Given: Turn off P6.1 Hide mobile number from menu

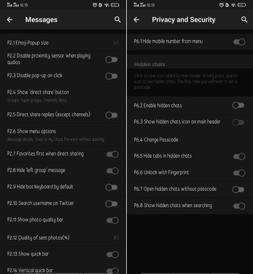Looking at the screenshot, I should point(239,42).
